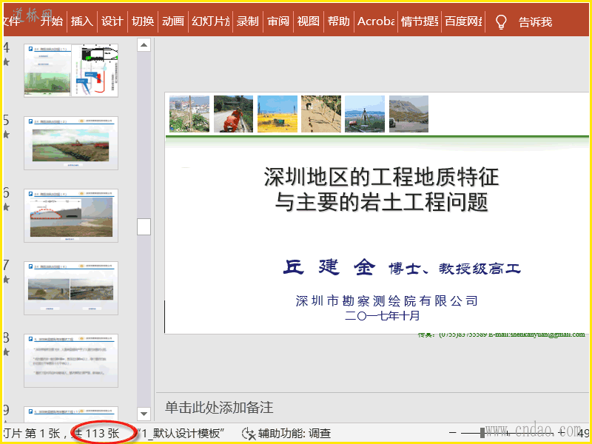The width and height of the screenshot is (592, 444).
Task: Open the 动画 ribbon tab
Action: coord(173,21)
